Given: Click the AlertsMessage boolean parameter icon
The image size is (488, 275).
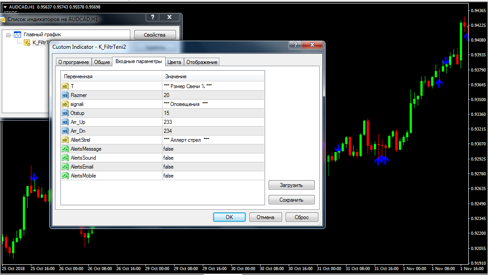Looking at the screenshot, I should 65,149.
